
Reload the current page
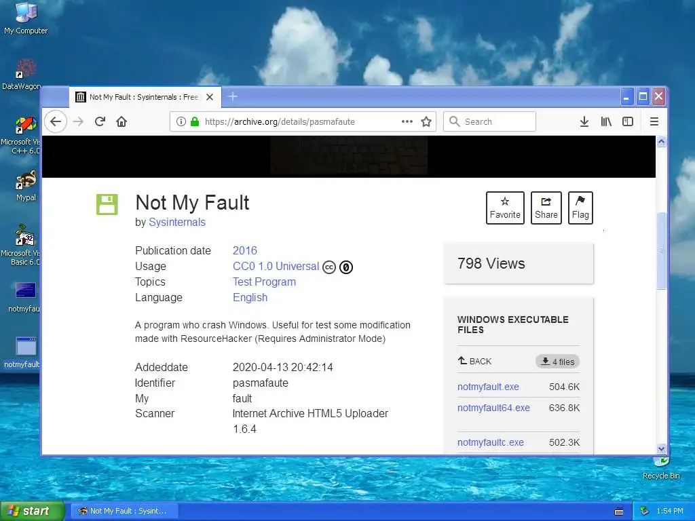pyautogui.click(x=100, y=121)
